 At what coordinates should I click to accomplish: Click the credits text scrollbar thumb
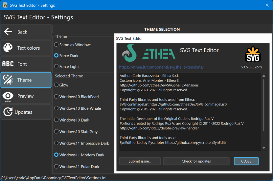264,105
